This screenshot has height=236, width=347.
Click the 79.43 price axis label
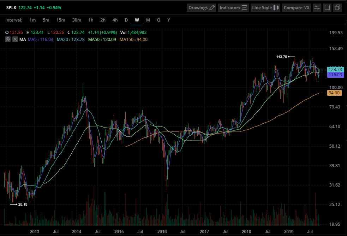pyautogui.click(x=335, y=107)
